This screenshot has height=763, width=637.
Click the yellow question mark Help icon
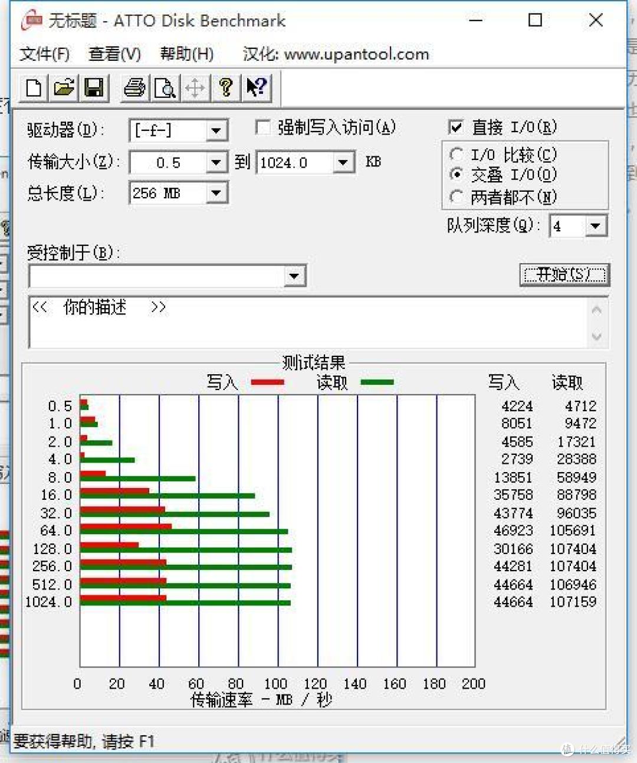(225, 88)
